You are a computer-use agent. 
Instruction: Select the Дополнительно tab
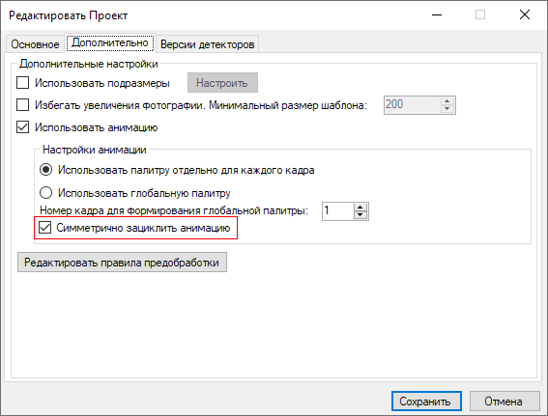pyautogui.click(x=110, y=42)
